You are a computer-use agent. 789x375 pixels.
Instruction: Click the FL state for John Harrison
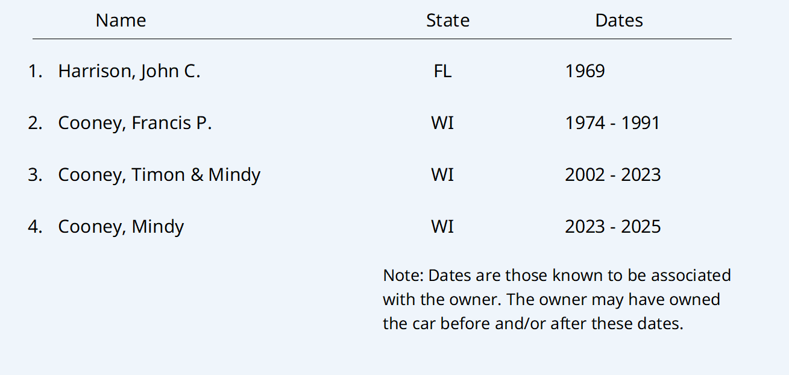coord(442,71)
